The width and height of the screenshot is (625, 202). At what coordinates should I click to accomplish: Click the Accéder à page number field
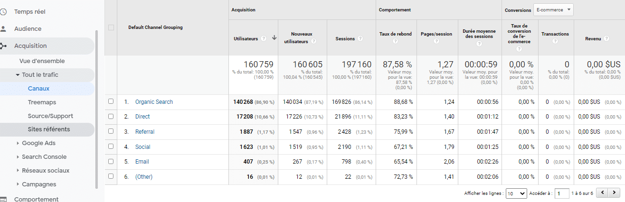(562, 193)
